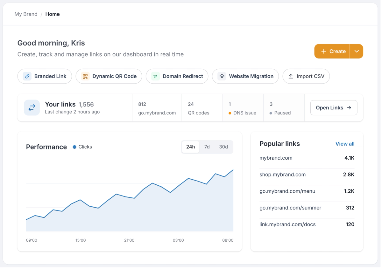Switch chart to 30d range
Screen dimensions: 382x268
[223, 147]
